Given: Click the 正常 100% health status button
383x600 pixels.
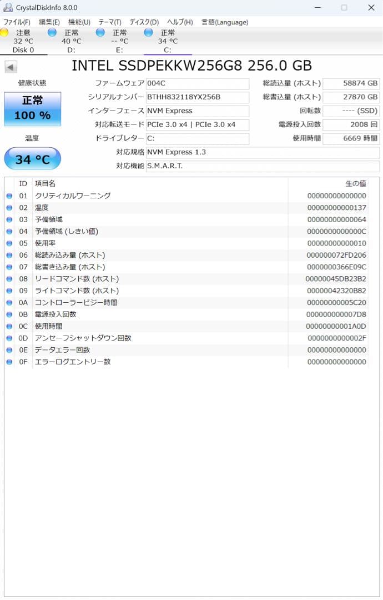Looking at the screenshot, I should pyautogui.click(x=33, y=109).
